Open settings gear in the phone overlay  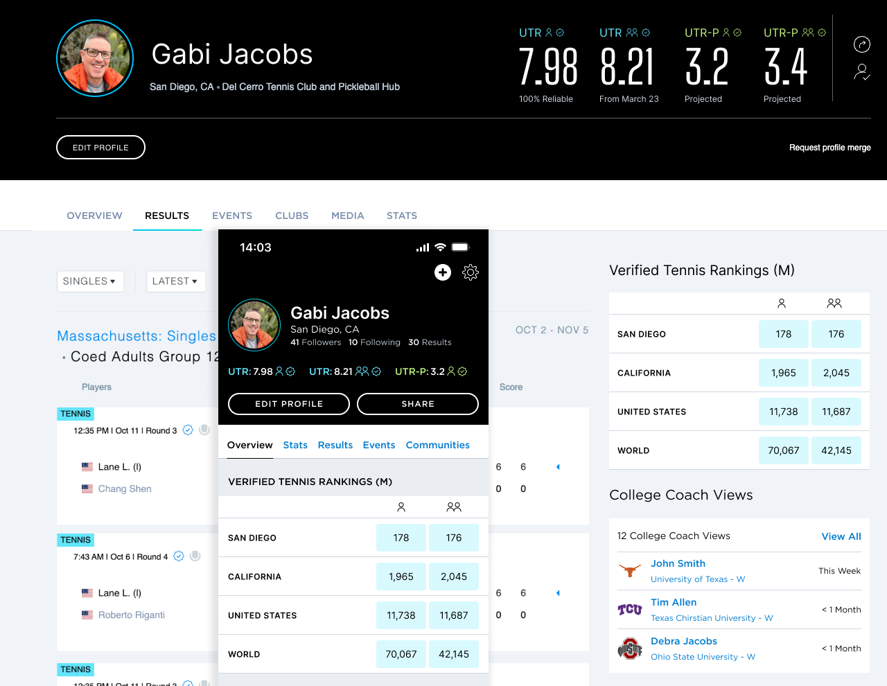pos(471,272)
